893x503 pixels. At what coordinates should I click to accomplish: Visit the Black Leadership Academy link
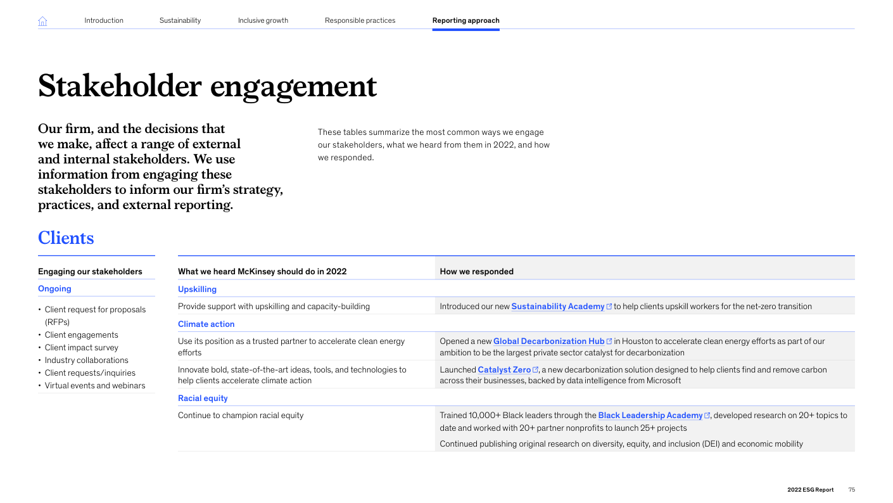650,416
